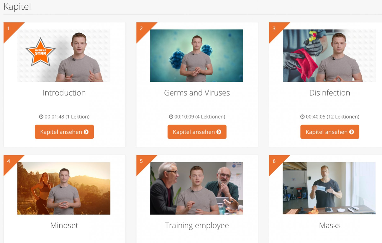Select the Masks chapter thumbnail

pyautogui.click(x=329, y=188)
